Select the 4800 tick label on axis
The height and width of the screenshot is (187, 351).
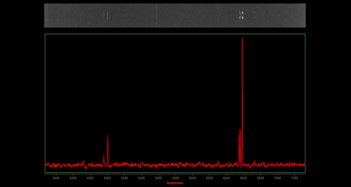[90, 178]
